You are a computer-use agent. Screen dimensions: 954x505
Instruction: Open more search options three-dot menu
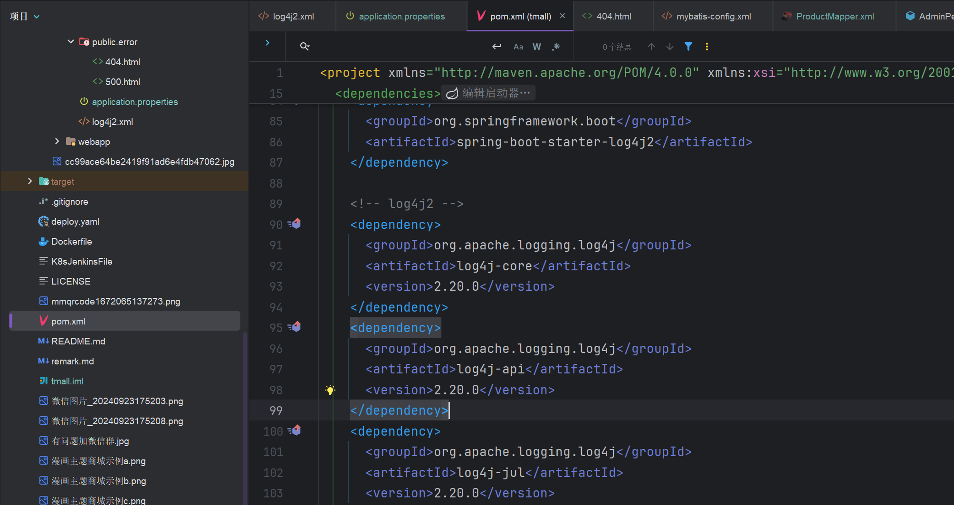tap(707, 47)
